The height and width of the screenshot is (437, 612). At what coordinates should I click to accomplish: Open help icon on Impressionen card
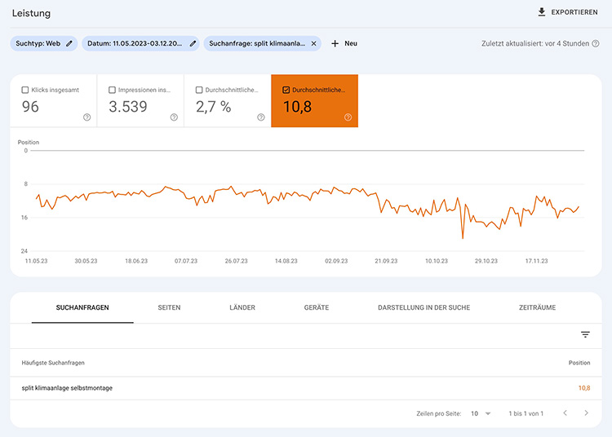pos(174,117)
